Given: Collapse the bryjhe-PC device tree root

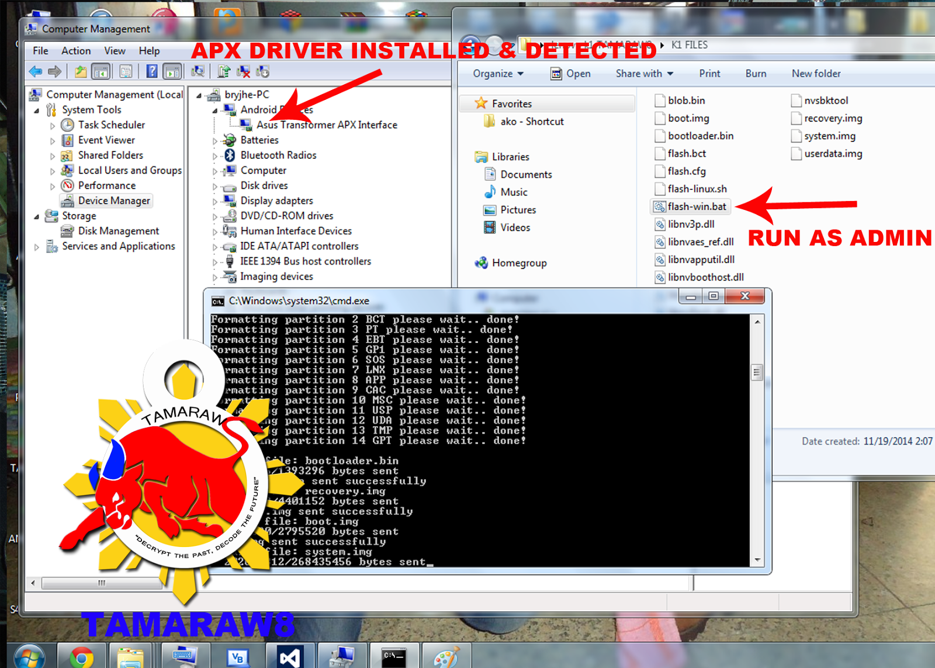Looking at the screenshot, I should point(199,95).
